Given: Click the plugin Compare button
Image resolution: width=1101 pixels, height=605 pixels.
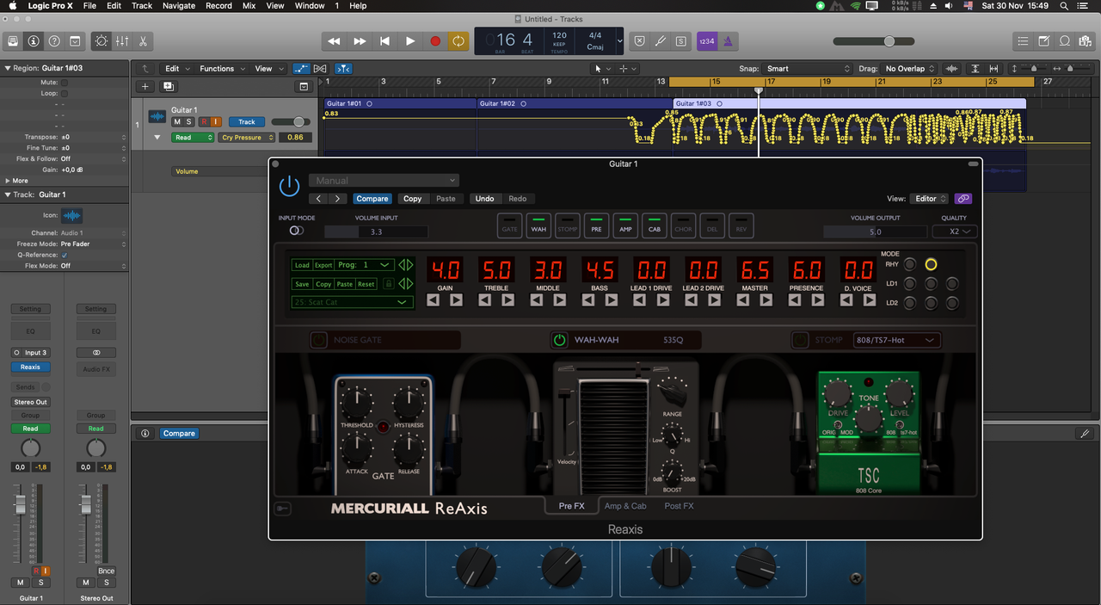Looking at the screenshot, I should pyautogui.click(x=372, y=199).
